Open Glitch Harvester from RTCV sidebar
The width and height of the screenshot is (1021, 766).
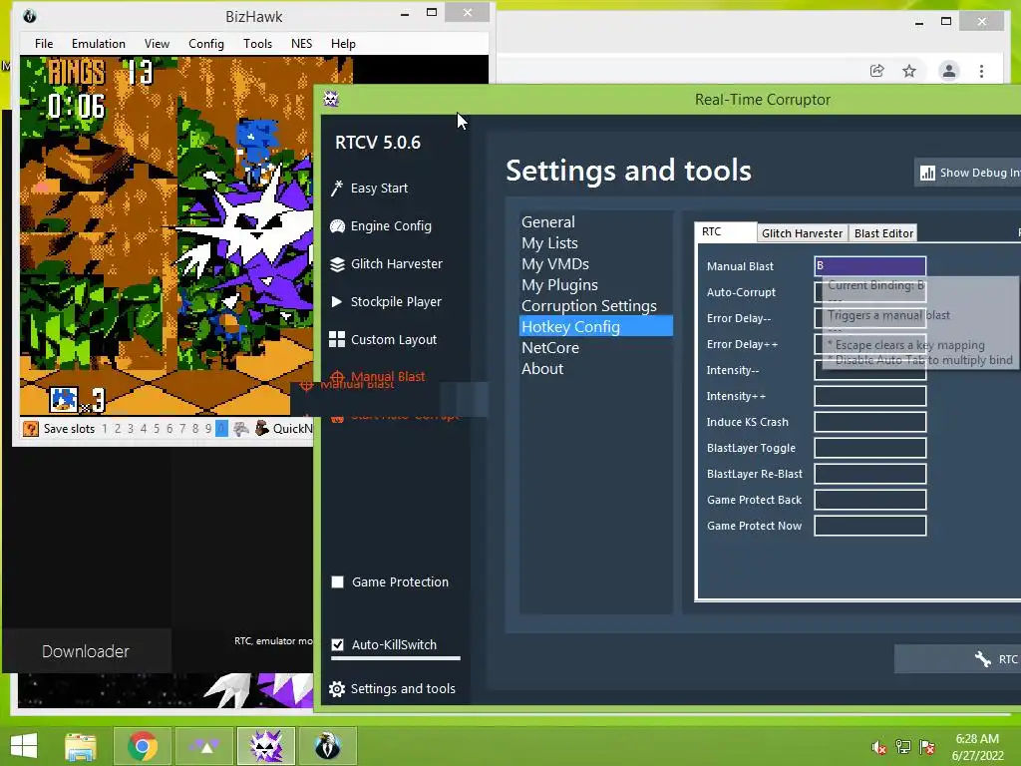coord(386,263)
